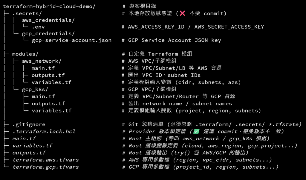Select terraform.gcp.tfvars file
The width and height of the screenshot is (306, 180).
click(45, 167)
